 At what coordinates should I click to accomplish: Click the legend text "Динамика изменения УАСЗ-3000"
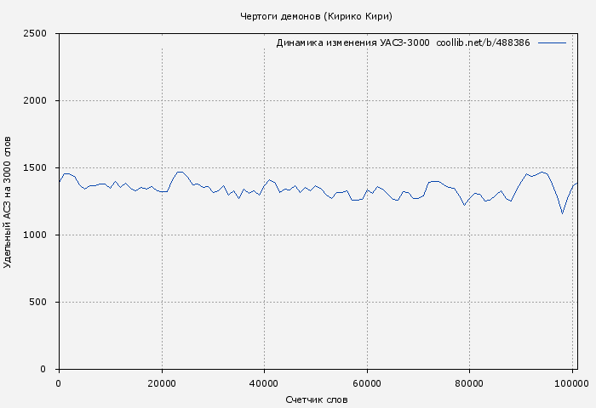[x=352, y=42]
